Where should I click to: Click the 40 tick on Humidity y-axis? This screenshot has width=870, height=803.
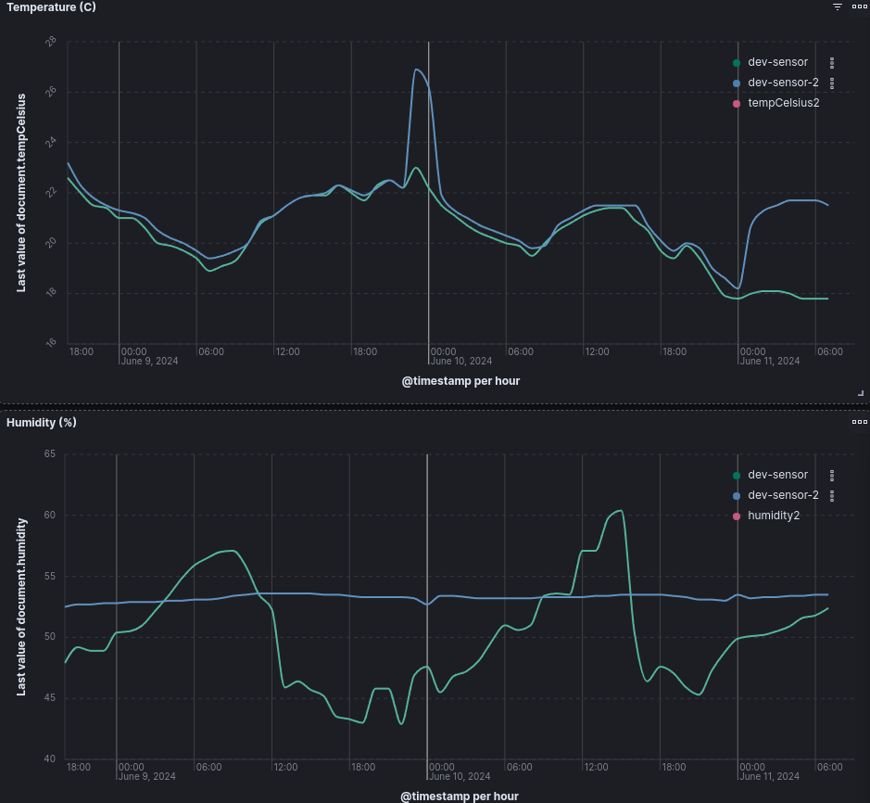(x=50, y=758)
